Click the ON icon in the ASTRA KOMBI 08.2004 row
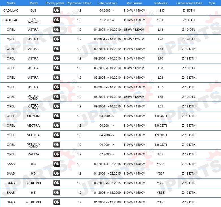This screenshot has width=221, height=207. tap(57, 97)
